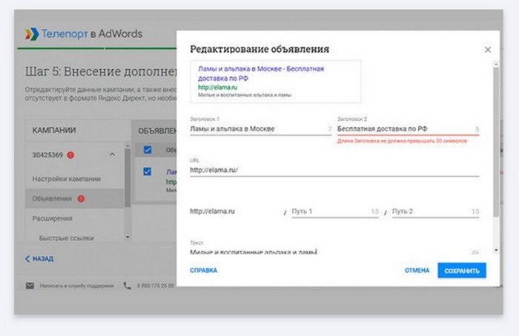Click Написать в службу поддержки link
Screen dimensions: 519x336
click(77, 286)
